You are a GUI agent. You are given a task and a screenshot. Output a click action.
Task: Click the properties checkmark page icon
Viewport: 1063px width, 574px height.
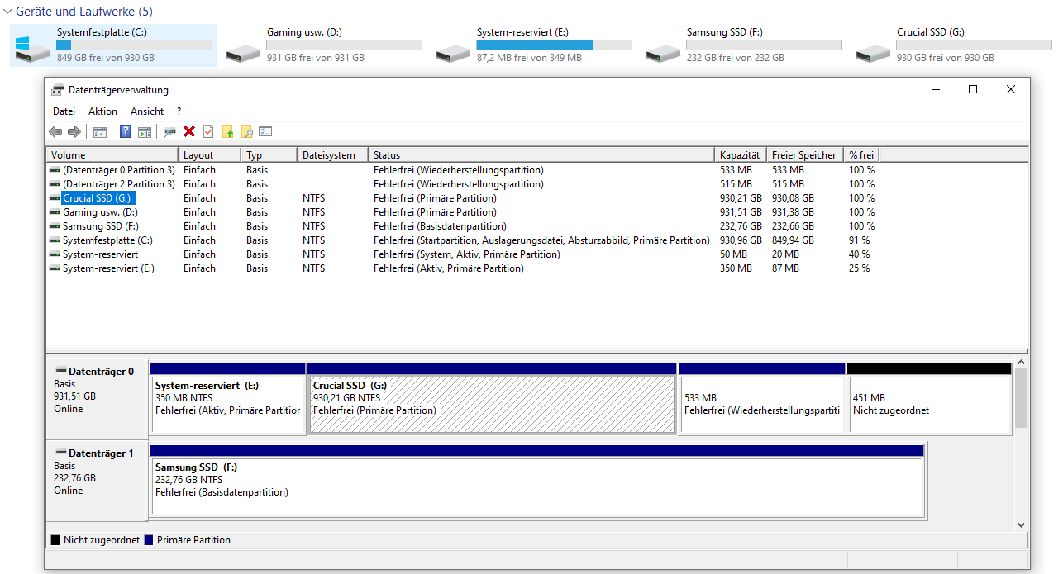[x=208, y=131]
